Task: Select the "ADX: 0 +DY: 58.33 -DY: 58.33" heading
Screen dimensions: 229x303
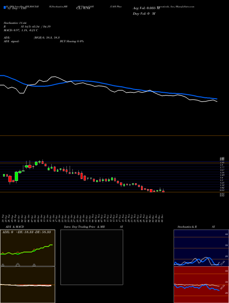Action: 26,232
